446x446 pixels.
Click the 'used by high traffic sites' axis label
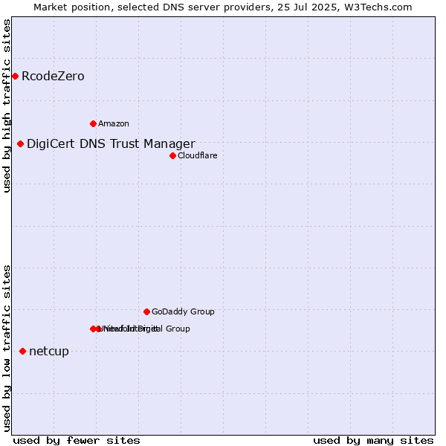[7, 106]
